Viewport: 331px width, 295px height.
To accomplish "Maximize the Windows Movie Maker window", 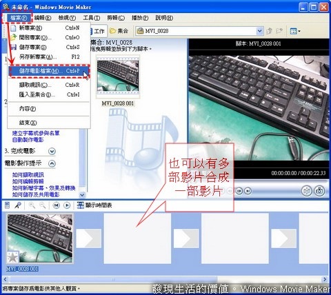I will point(314,7).
